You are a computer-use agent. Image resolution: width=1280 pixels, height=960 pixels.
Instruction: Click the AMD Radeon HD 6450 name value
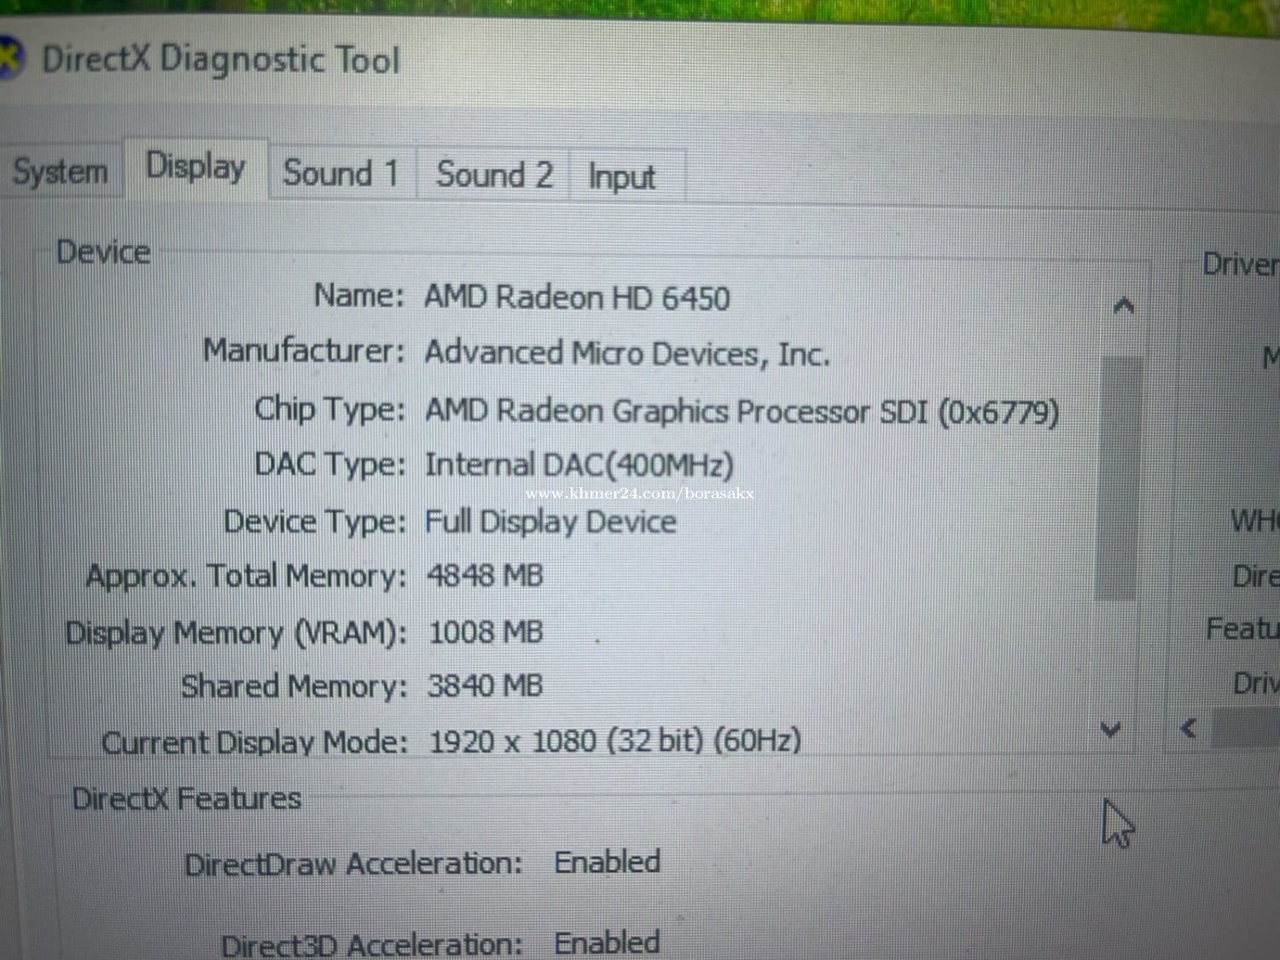point(577,298)
